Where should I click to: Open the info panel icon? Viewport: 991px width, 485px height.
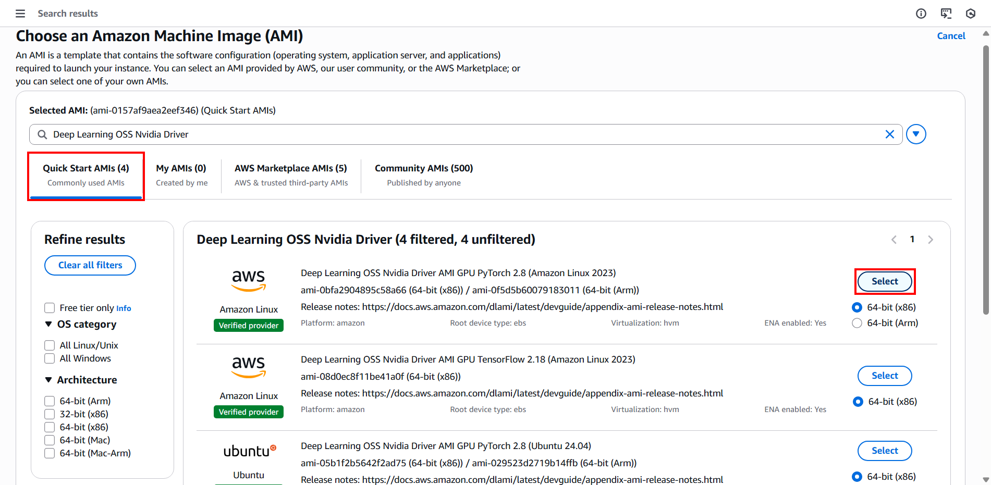(921, 14)
